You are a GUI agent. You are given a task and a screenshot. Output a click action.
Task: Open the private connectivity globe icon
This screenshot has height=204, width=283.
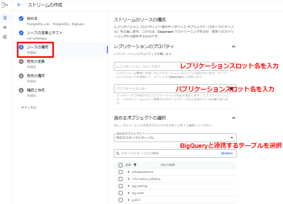point(5,37)
